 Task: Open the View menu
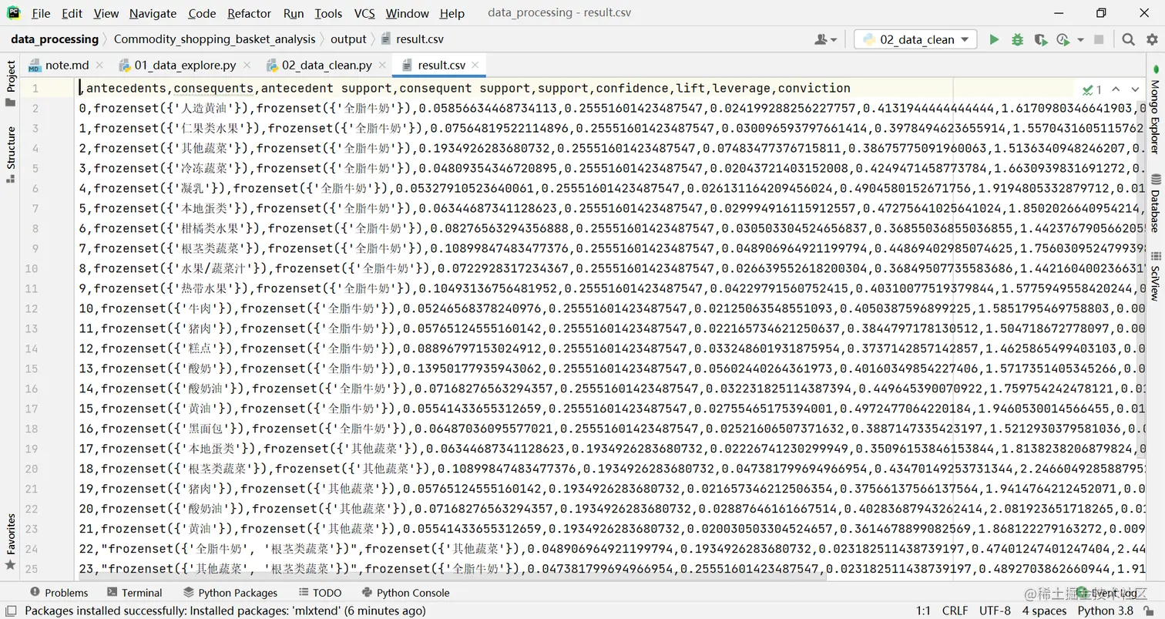click(106, 13)
